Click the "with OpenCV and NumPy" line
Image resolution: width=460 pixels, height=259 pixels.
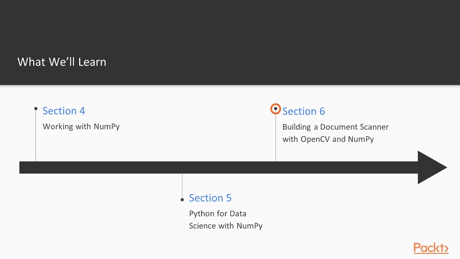pos(328,139)
